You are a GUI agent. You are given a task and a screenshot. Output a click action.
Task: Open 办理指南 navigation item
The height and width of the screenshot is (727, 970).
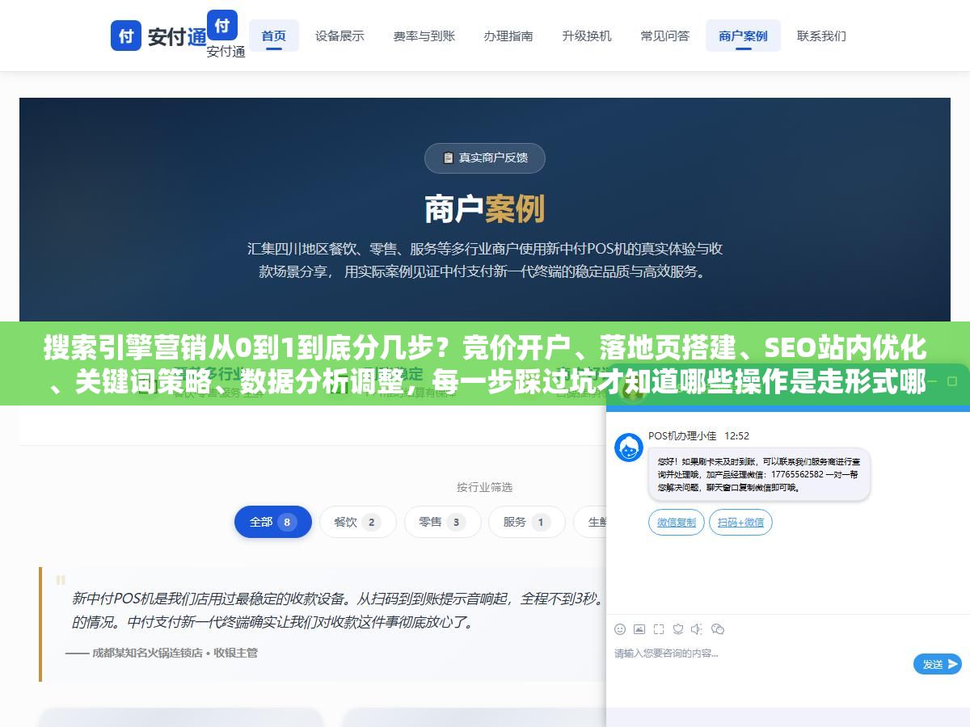click(x=508, y=36)
